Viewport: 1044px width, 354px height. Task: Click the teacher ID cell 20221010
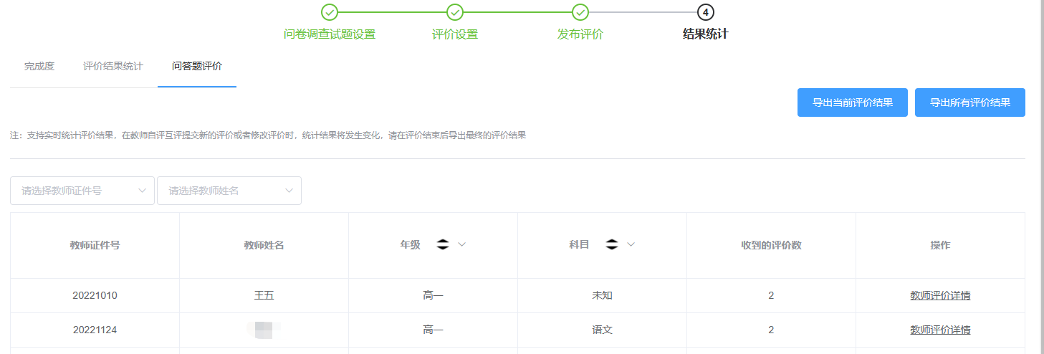tap(95, 296)
